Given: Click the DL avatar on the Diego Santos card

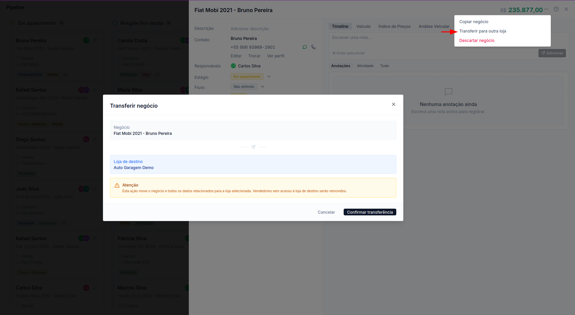Looking at the screenshot, I should click(86, 139).
